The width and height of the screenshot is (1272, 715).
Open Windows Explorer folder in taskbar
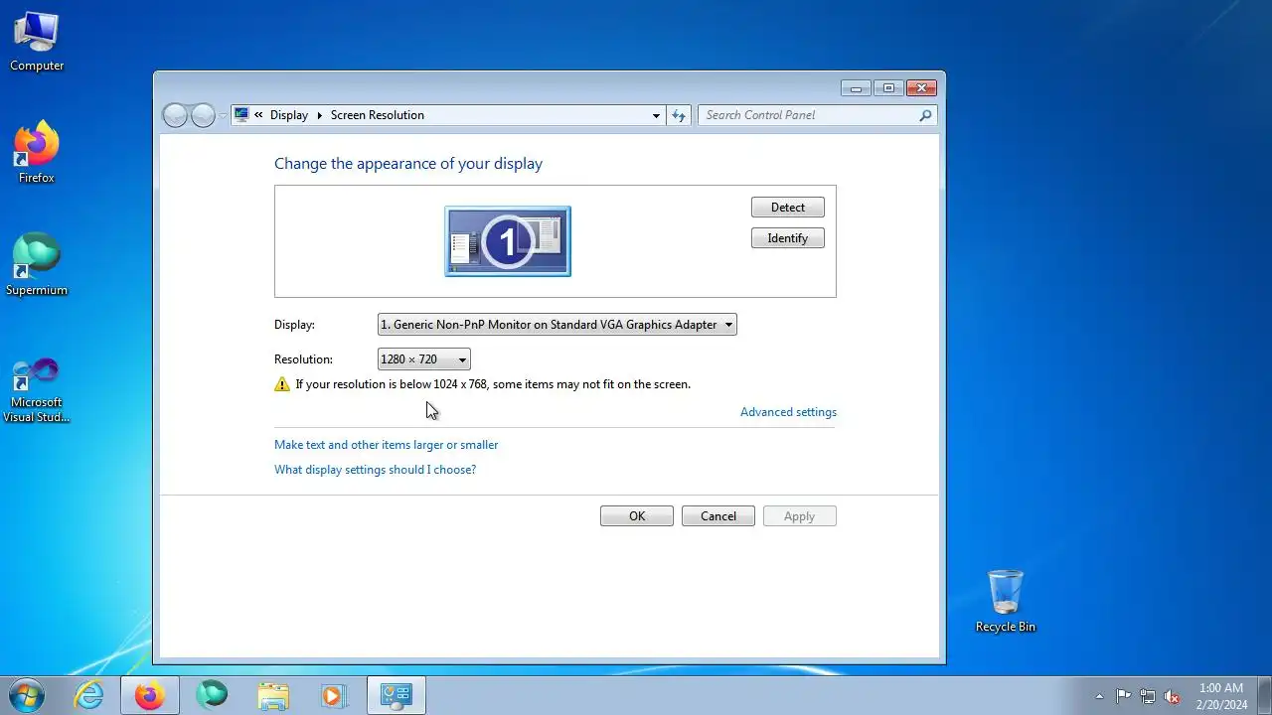273,695
